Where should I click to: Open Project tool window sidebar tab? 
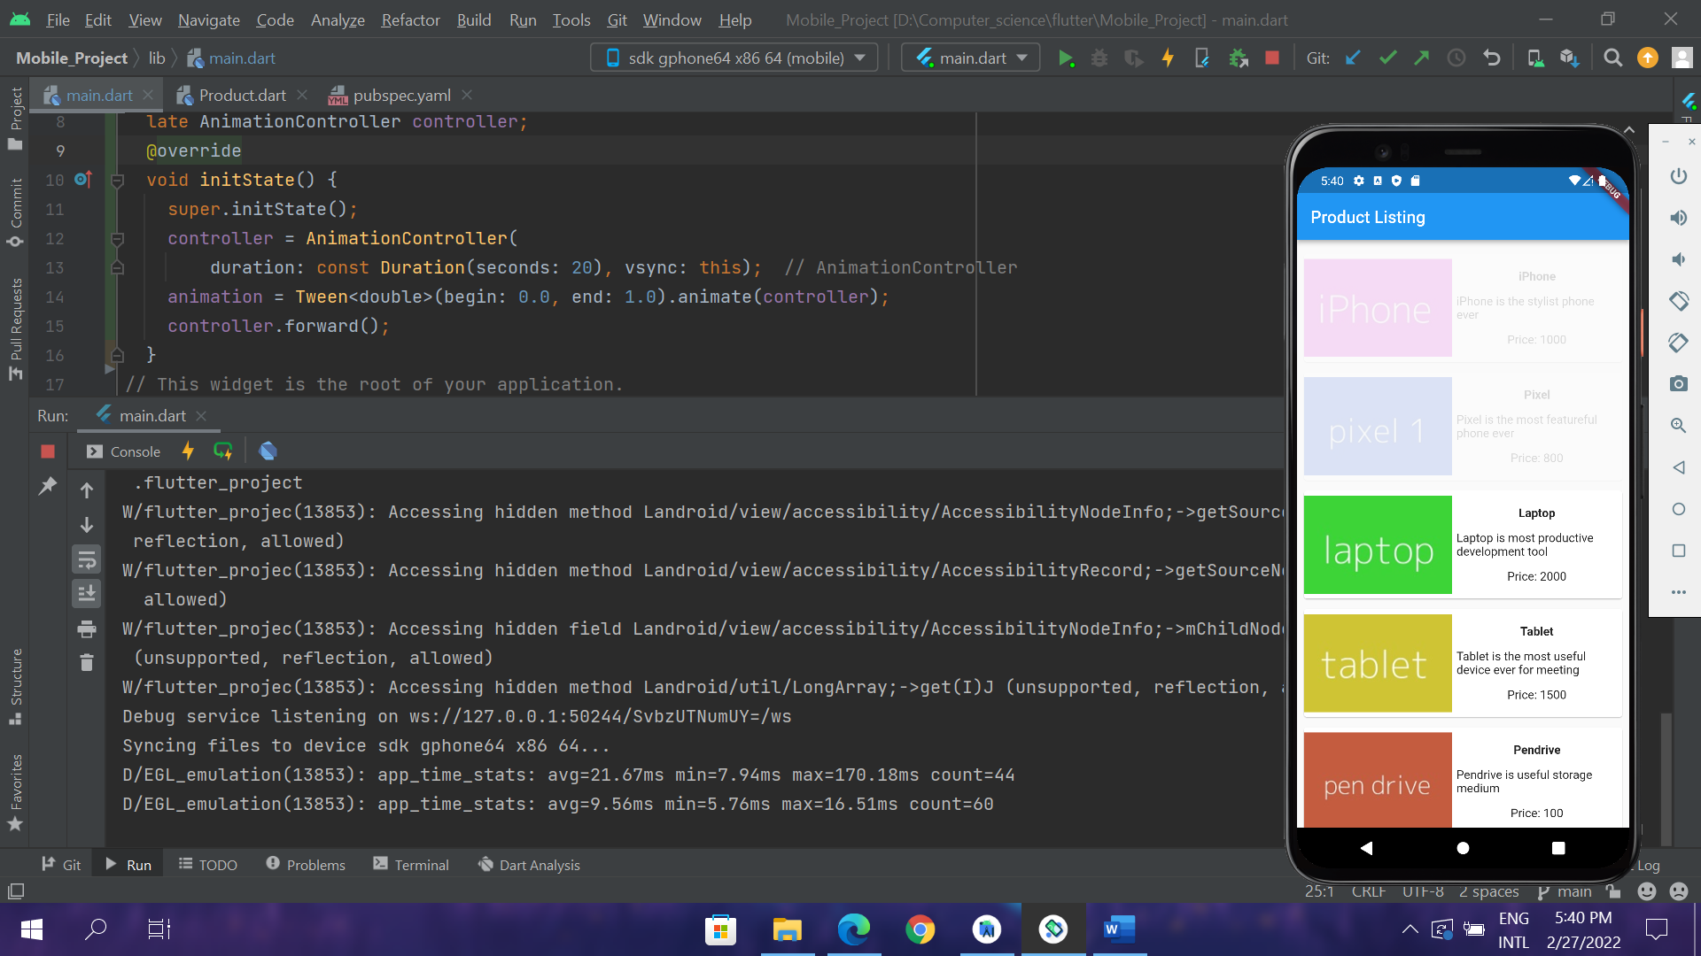coord(16,119)
